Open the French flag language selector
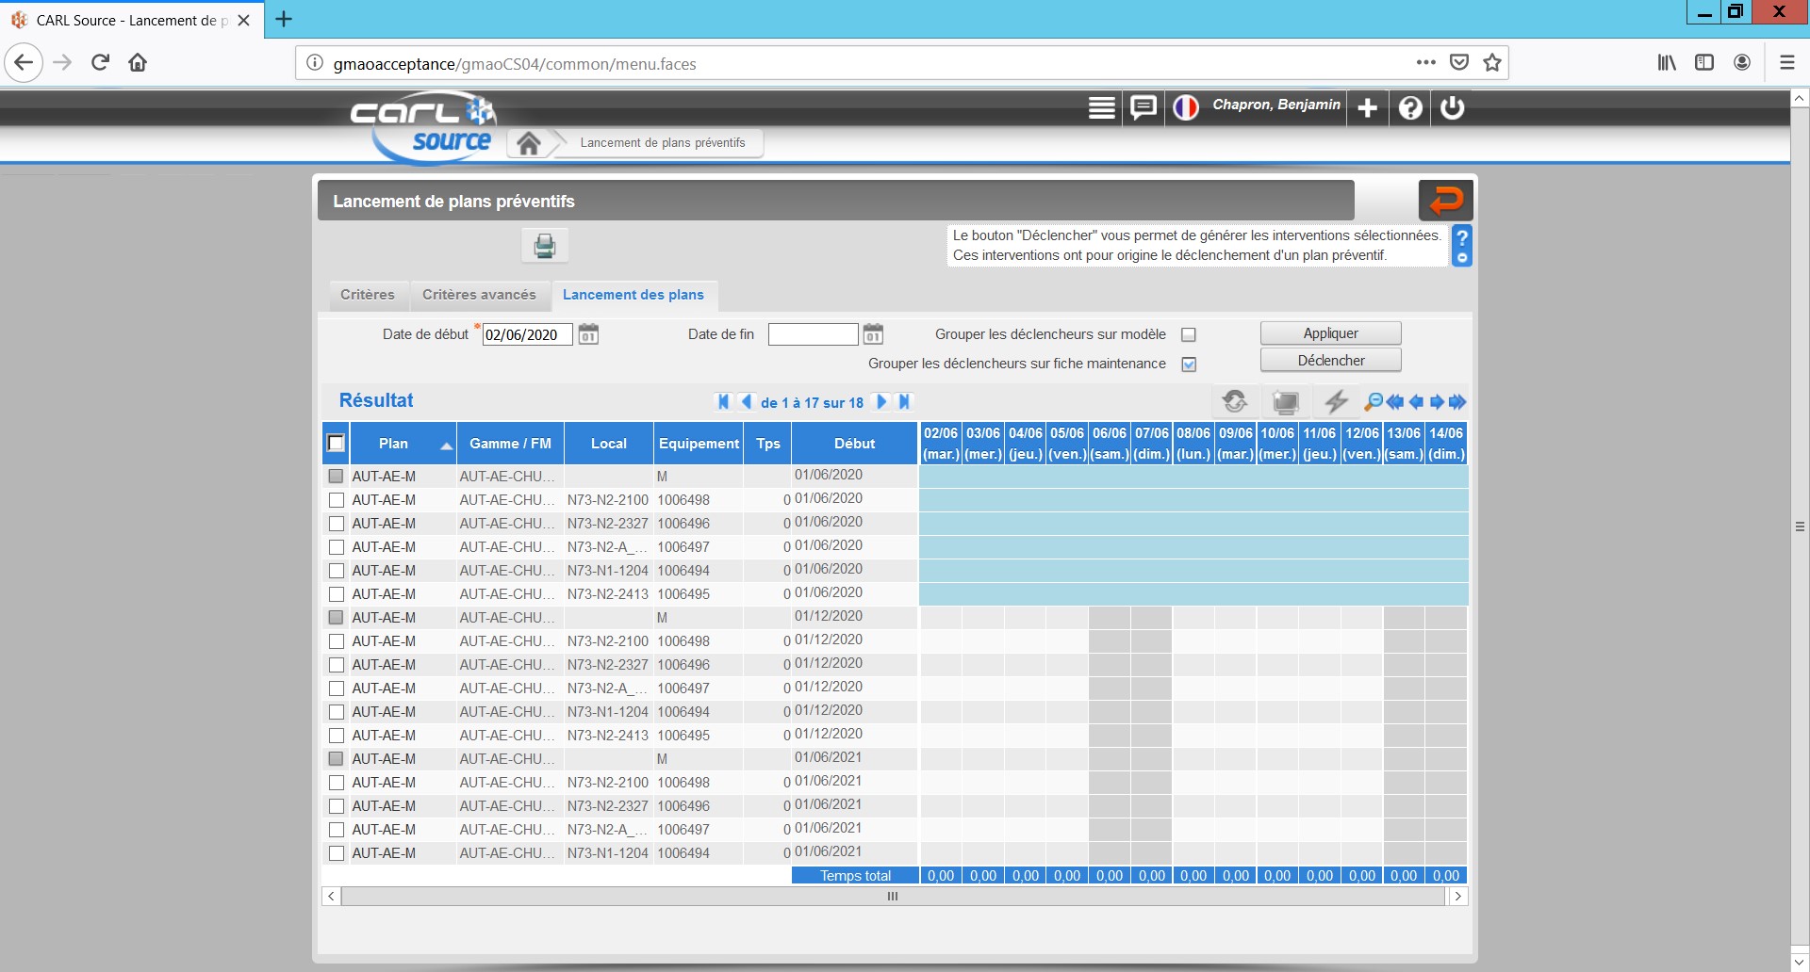The height and width of the screenshot is (972, 1810). click(1185, 108)
